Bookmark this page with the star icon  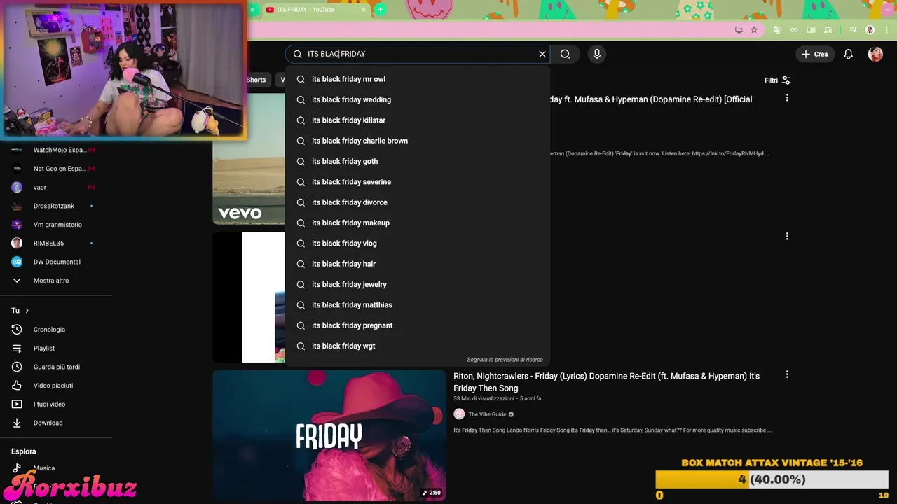coord(754,30)
